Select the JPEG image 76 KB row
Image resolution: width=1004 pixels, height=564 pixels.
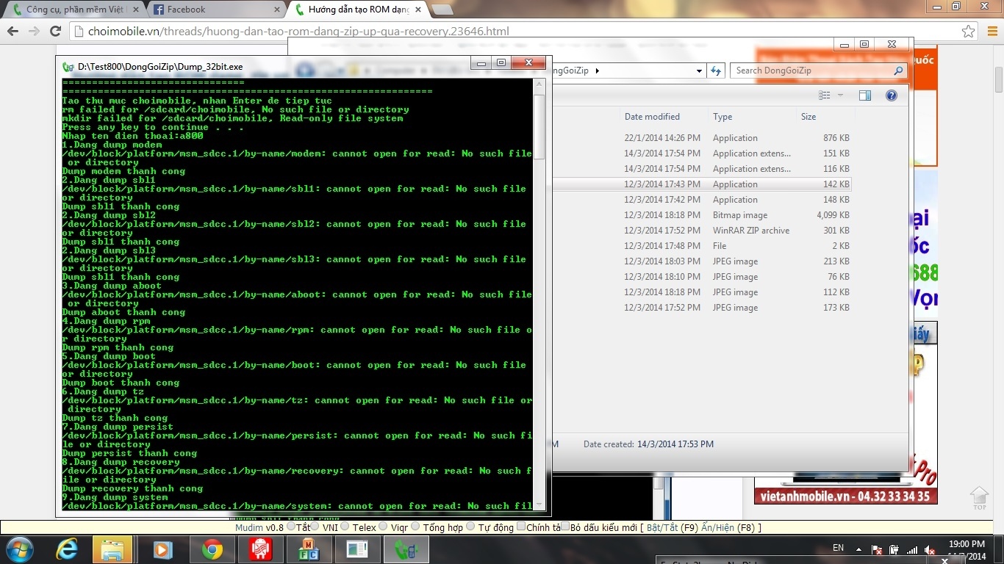tap(701, 277)
